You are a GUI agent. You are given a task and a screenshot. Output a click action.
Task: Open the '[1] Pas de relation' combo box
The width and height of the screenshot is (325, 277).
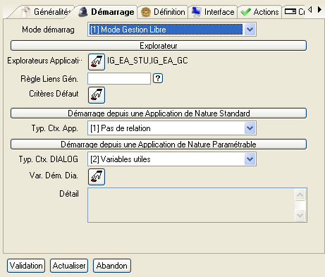click(172, 128)
